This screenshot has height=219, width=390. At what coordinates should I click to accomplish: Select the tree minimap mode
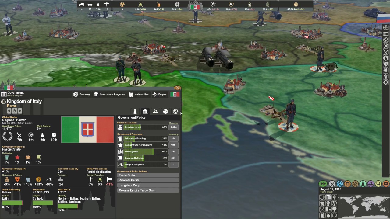tap(334, 209)
